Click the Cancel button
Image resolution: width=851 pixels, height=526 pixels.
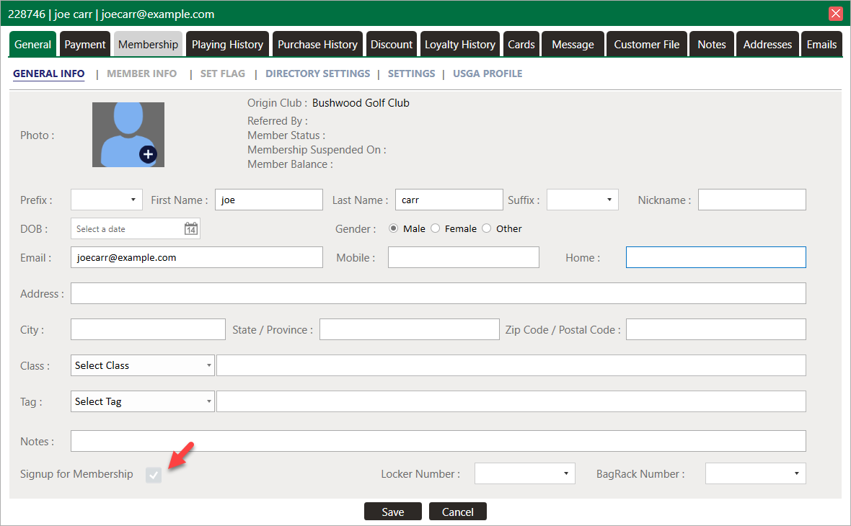(x=457, y=512)
